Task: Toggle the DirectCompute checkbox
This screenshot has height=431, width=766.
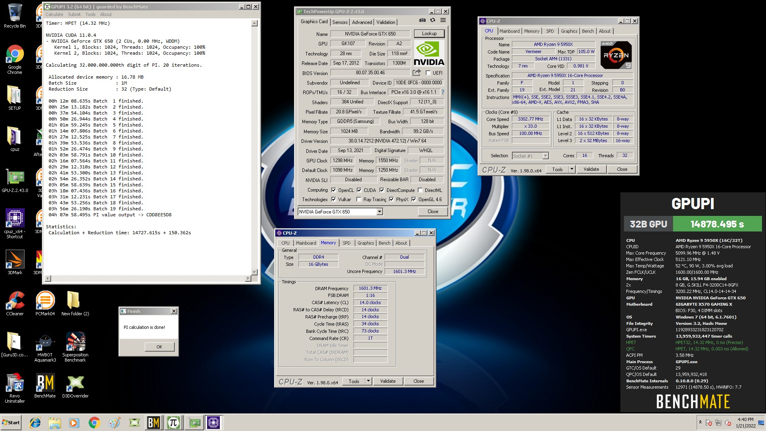Action: [382, 190]
